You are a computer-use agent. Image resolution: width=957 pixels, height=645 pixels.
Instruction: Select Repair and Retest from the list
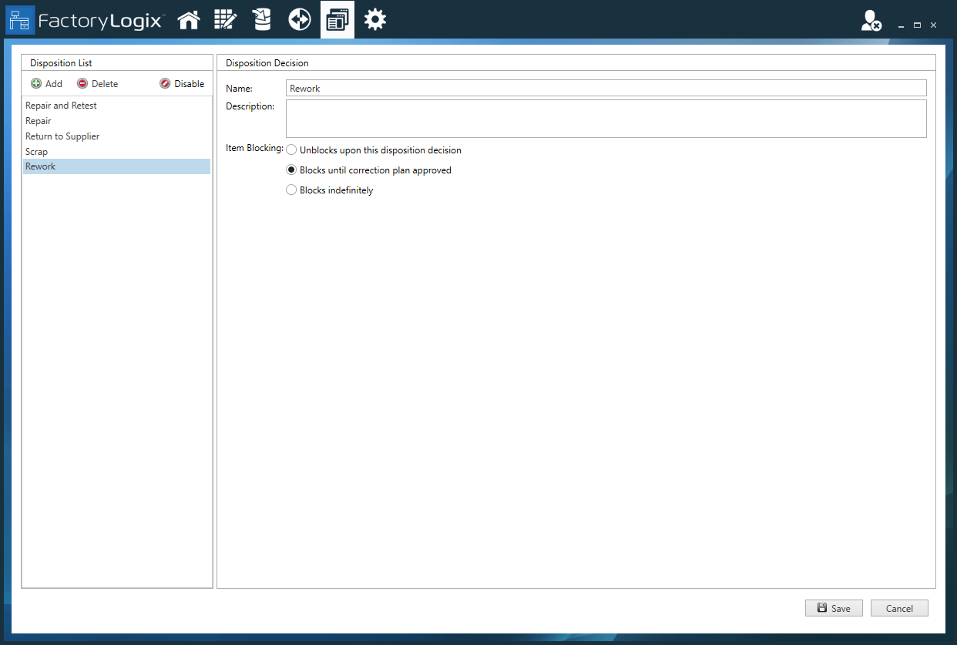click(61, 105)
